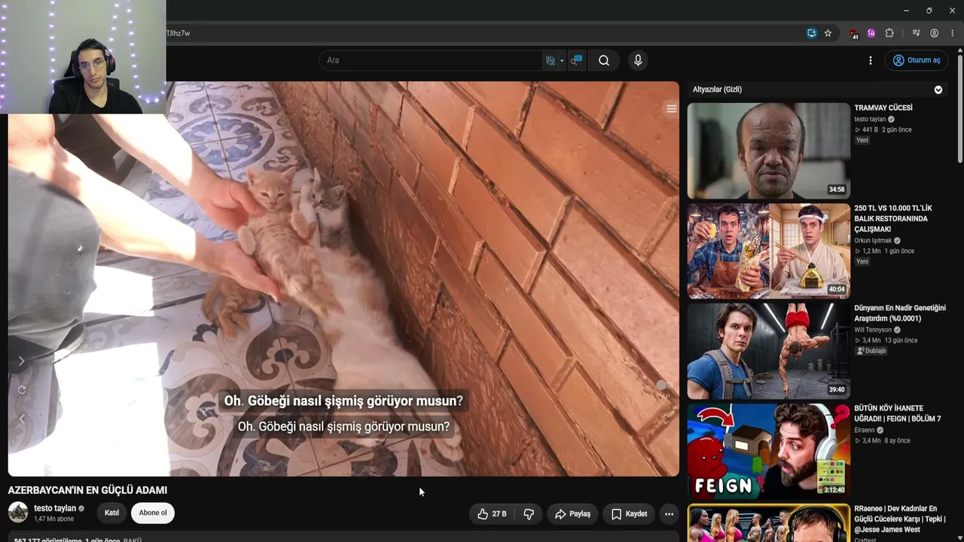The image size is (964, 542).
Task: Expand the translate language dropdown arrow
Action: (x=562, y=60)
